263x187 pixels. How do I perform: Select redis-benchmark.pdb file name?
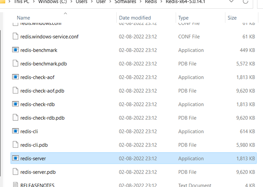[x=44, y=64]
